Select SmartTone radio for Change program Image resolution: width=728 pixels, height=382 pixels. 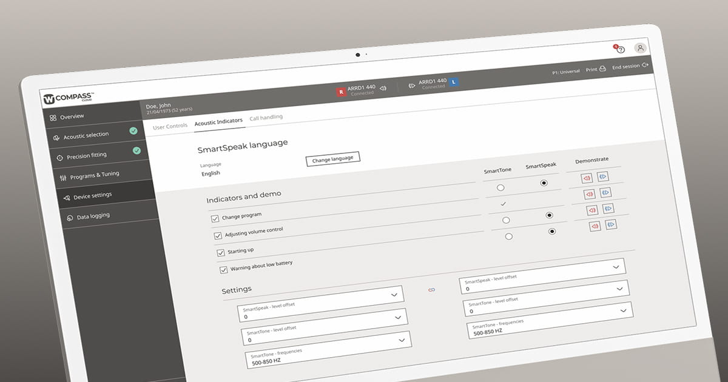coord(500,188)
